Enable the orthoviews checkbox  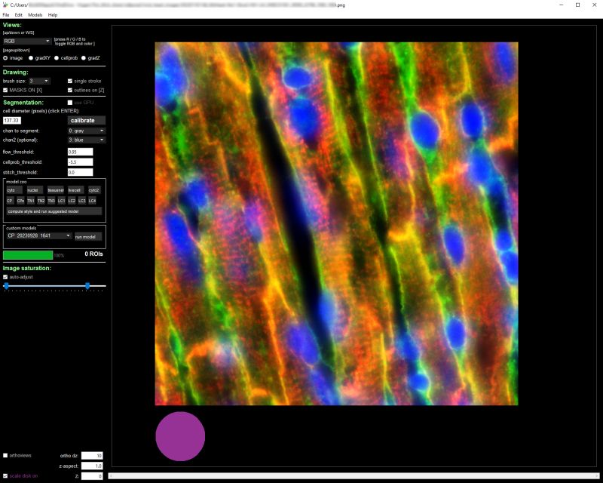click(x=6, y=455)
